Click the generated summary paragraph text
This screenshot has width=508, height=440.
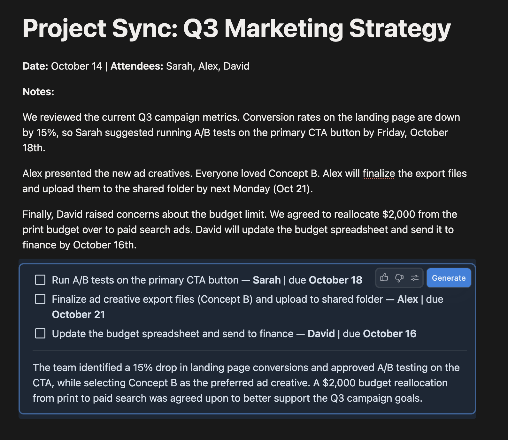click(x=246, y=383)
